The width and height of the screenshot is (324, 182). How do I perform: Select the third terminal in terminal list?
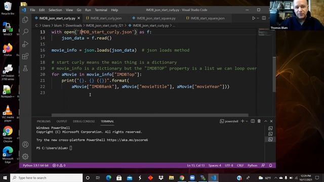(x=270, y=140)
